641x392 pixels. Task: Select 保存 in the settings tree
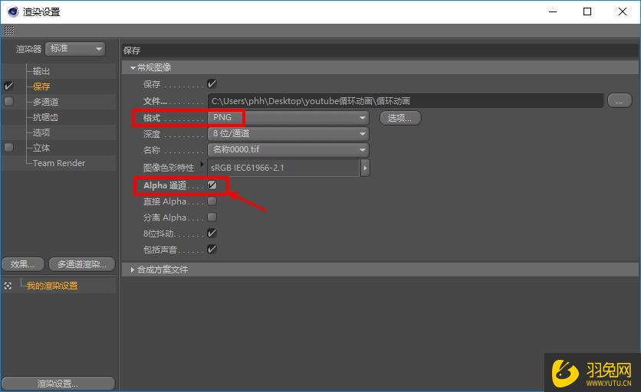pyautogui.click(x=41, y=87)
